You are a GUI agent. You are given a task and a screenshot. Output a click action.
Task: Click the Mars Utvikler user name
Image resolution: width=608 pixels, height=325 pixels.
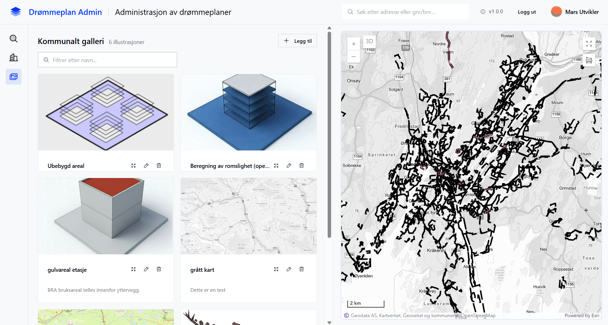coord(582,12)
